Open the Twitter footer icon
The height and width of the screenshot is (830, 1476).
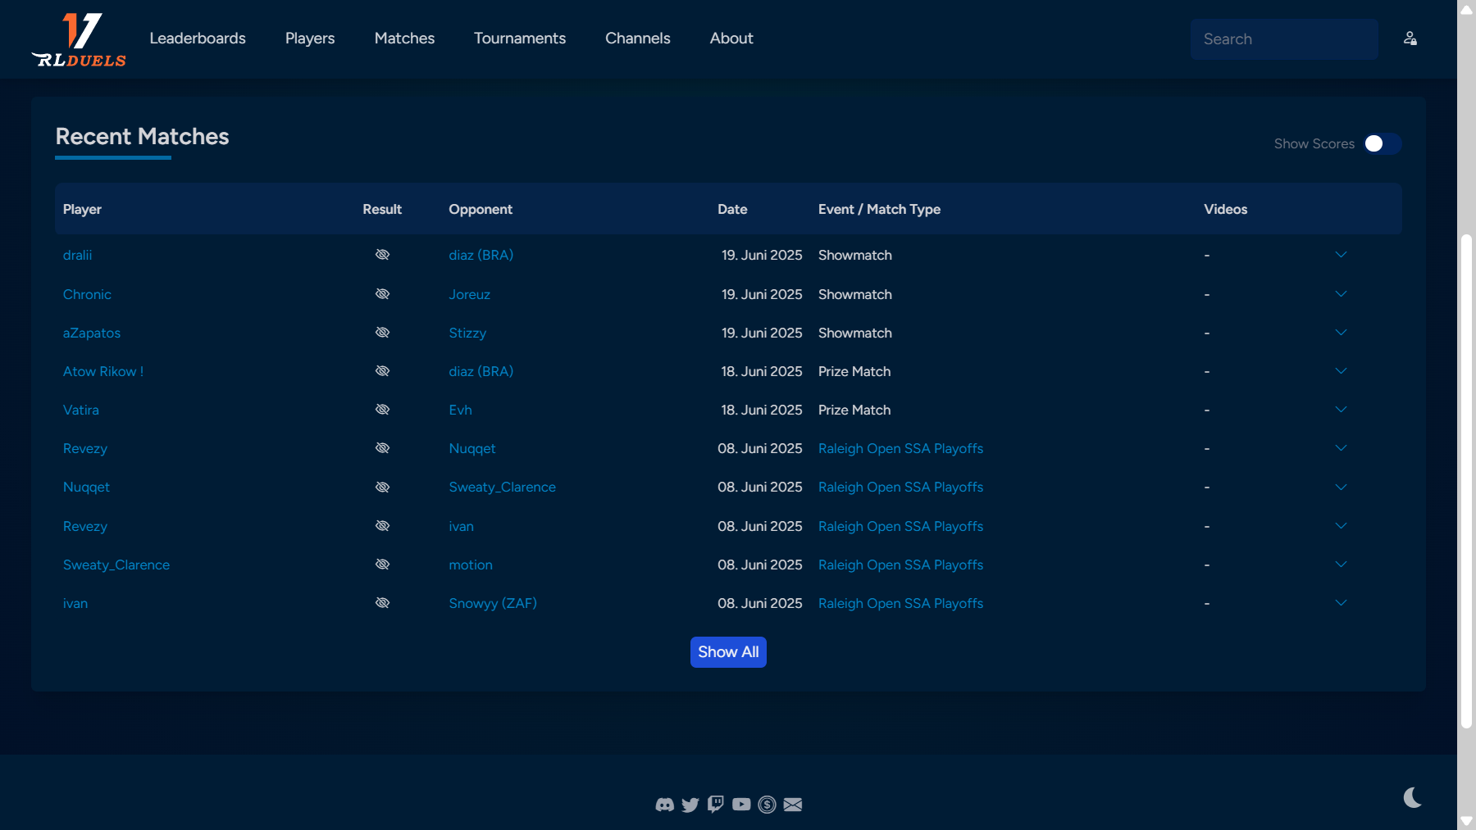click(690, 805)
